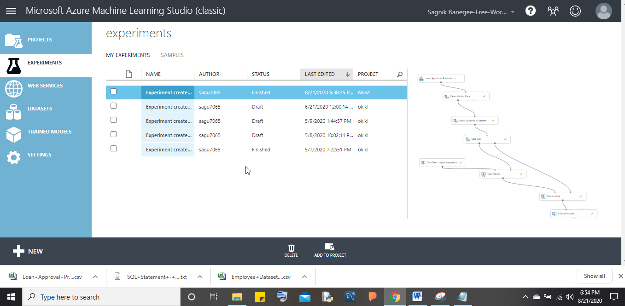
Task: Expand options for Loan+Approval csv download
Action: tap(95, 277)
